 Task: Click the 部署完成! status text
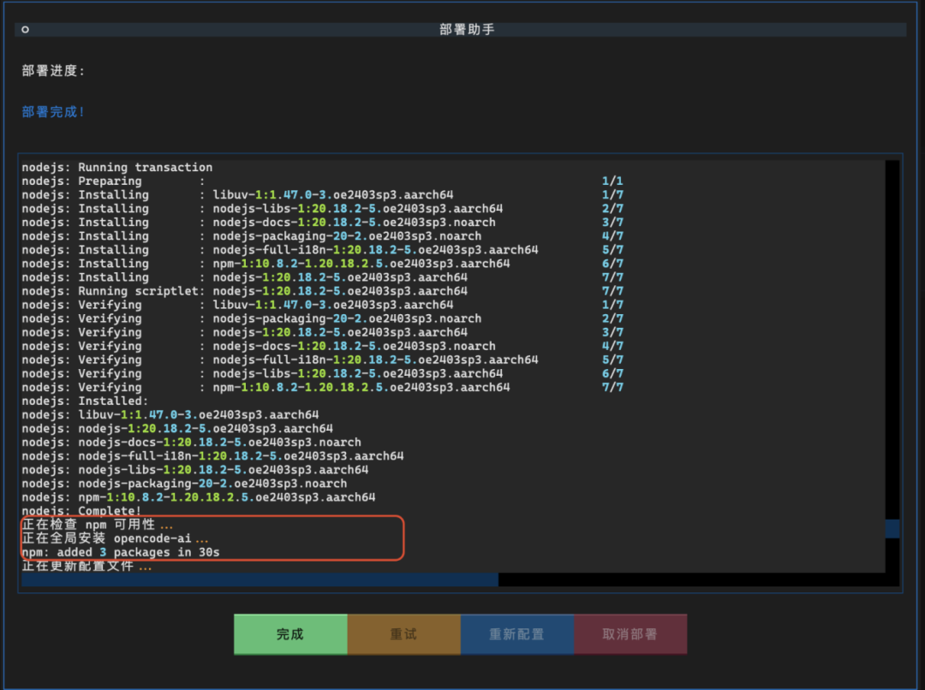53,111
